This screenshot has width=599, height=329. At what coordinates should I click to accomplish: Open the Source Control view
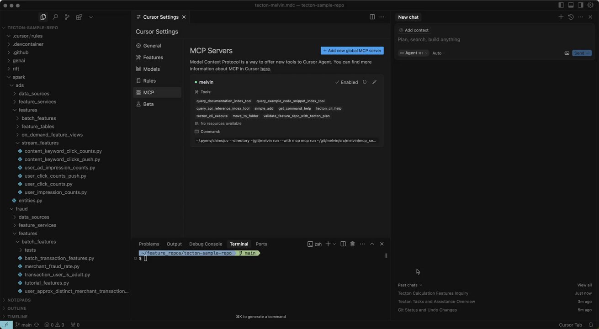point(67,17)
